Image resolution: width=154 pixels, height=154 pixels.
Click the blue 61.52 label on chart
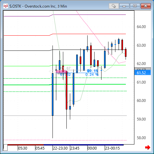[x=65, y=74]
